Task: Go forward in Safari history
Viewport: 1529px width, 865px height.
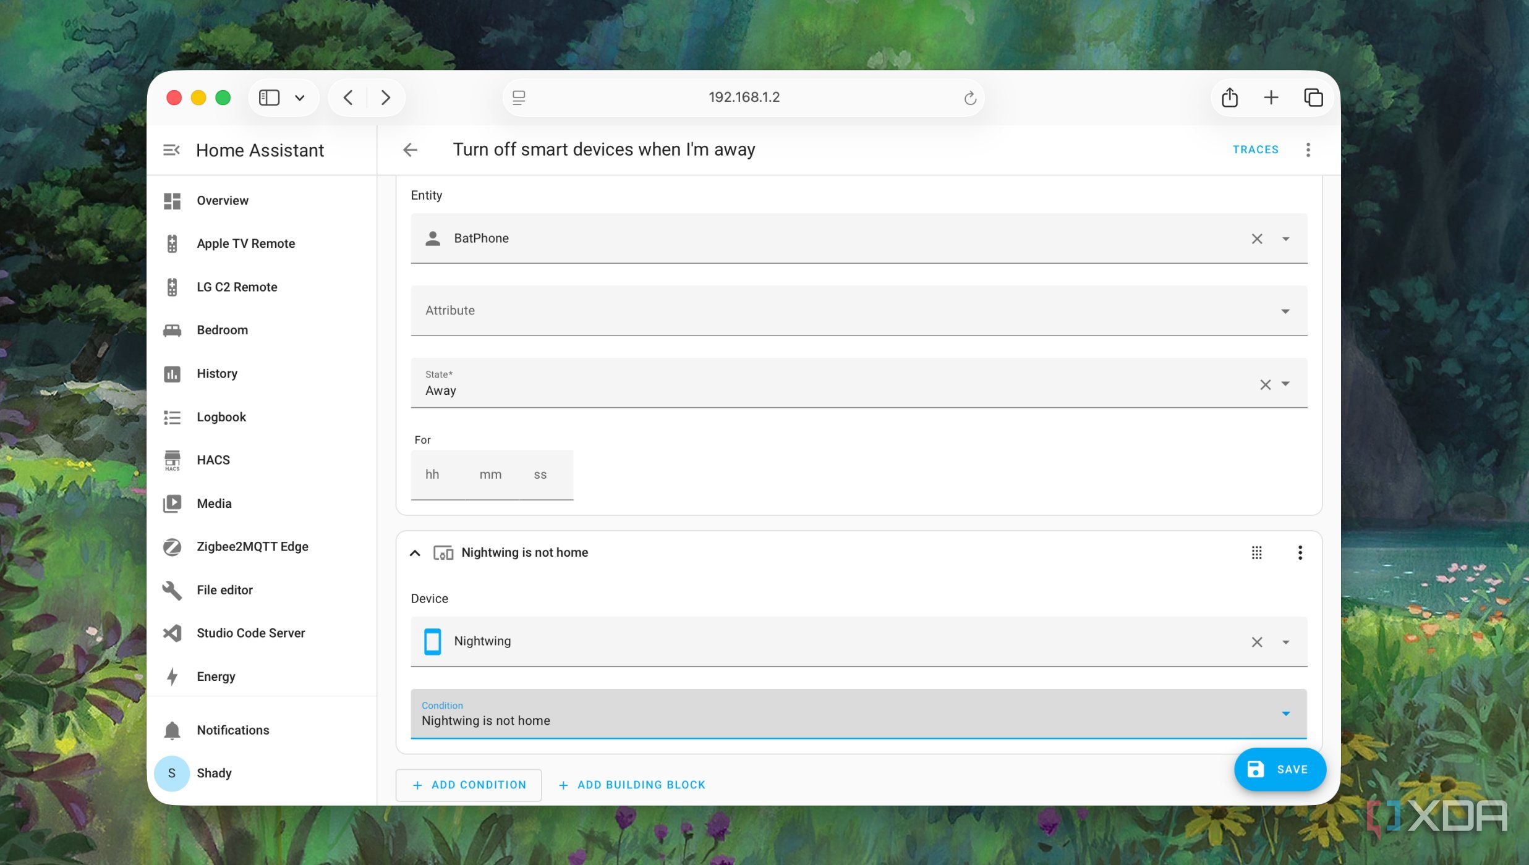Action: point(386,98)
